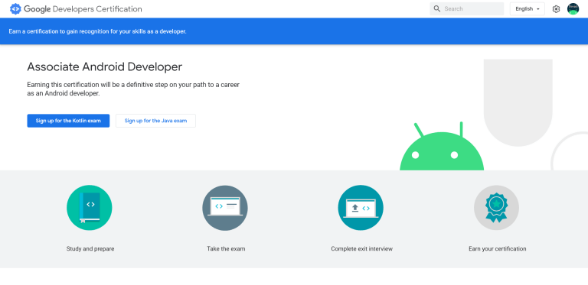Click the Associate Android Developer heading
The image size is (588, 285).
105,67
